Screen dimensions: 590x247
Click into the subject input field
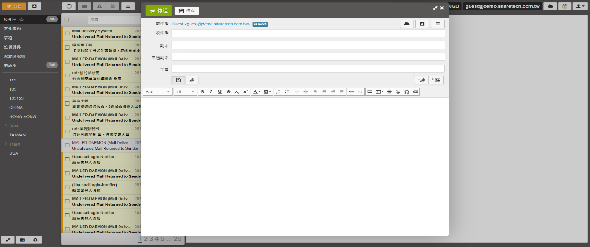[308, 69]
